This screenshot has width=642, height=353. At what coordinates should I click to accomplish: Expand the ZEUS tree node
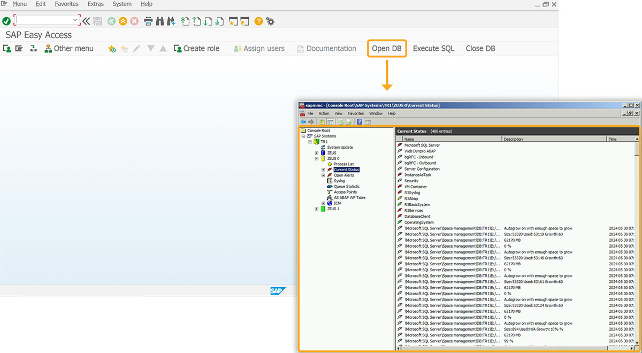(317, 153)
